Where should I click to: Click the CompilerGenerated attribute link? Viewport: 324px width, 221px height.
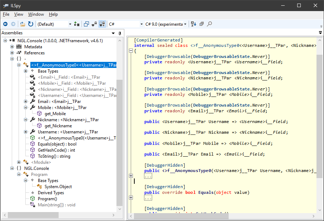[x=158, y=40]
